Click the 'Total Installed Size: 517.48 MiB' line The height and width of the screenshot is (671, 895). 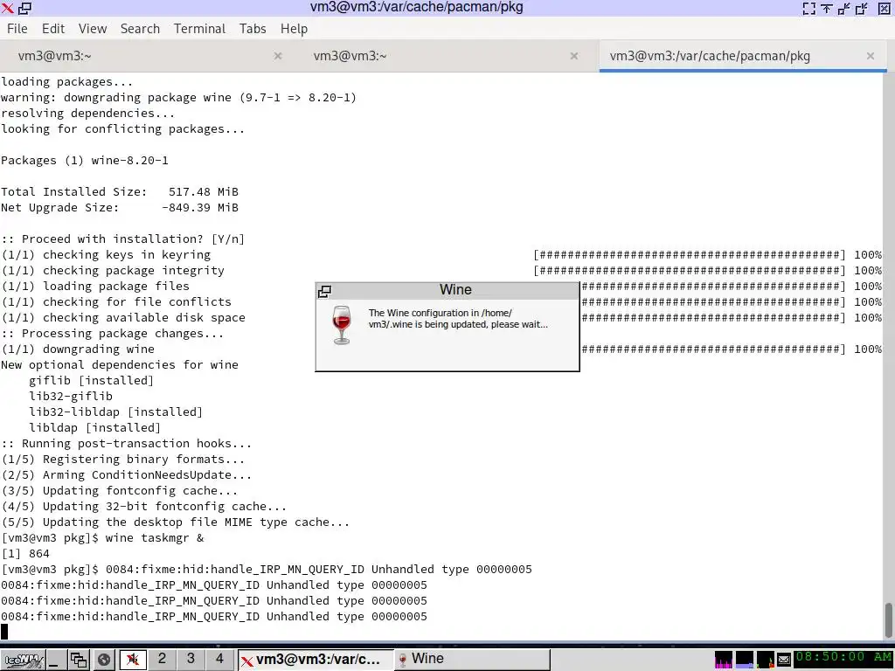120,192
